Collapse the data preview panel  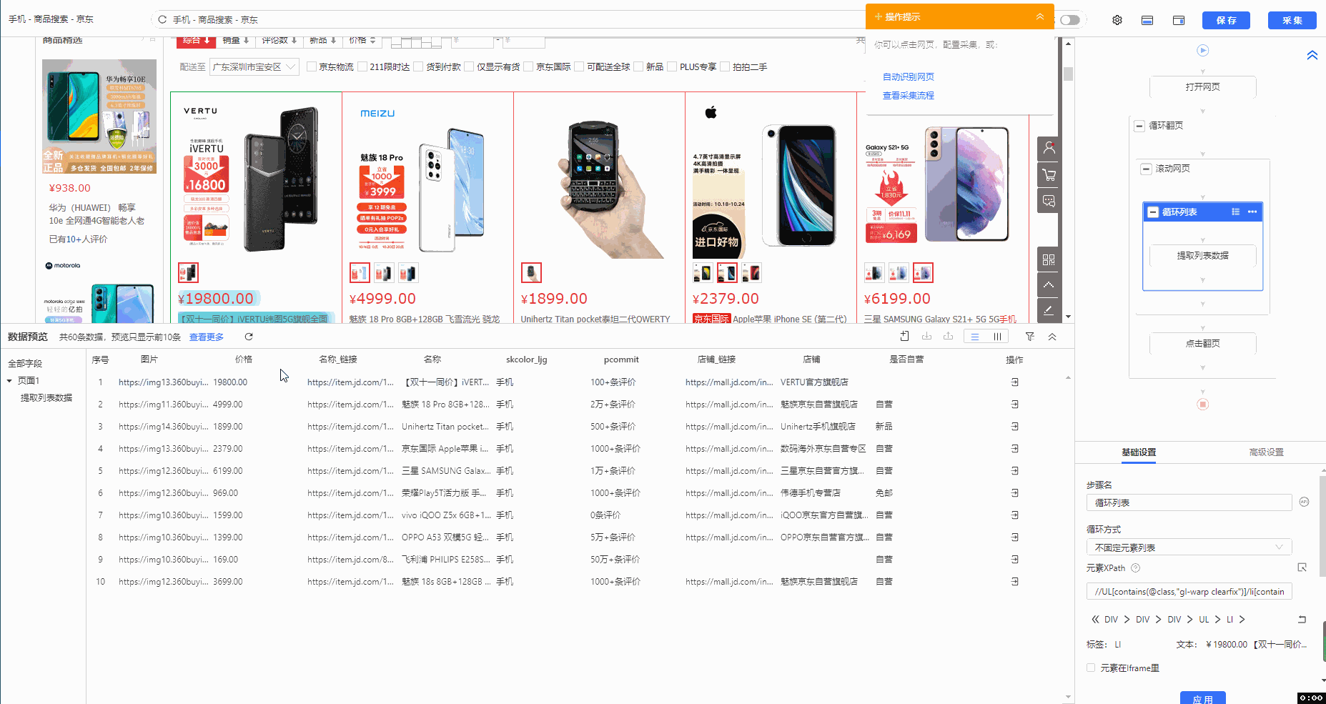(x=1052, y=337)
